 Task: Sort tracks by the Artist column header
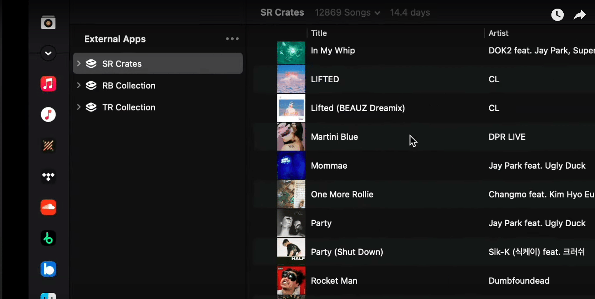498,33
